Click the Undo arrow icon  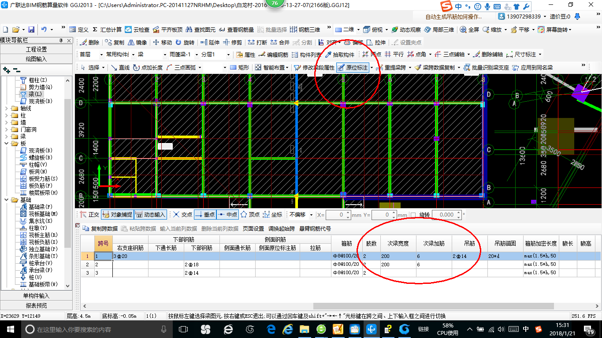point(44,29)
